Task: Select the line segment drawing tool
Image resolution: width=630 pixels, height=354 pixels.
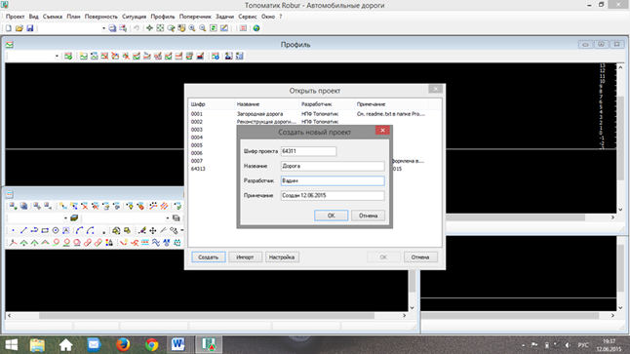Action: click(x=23, y=231)
